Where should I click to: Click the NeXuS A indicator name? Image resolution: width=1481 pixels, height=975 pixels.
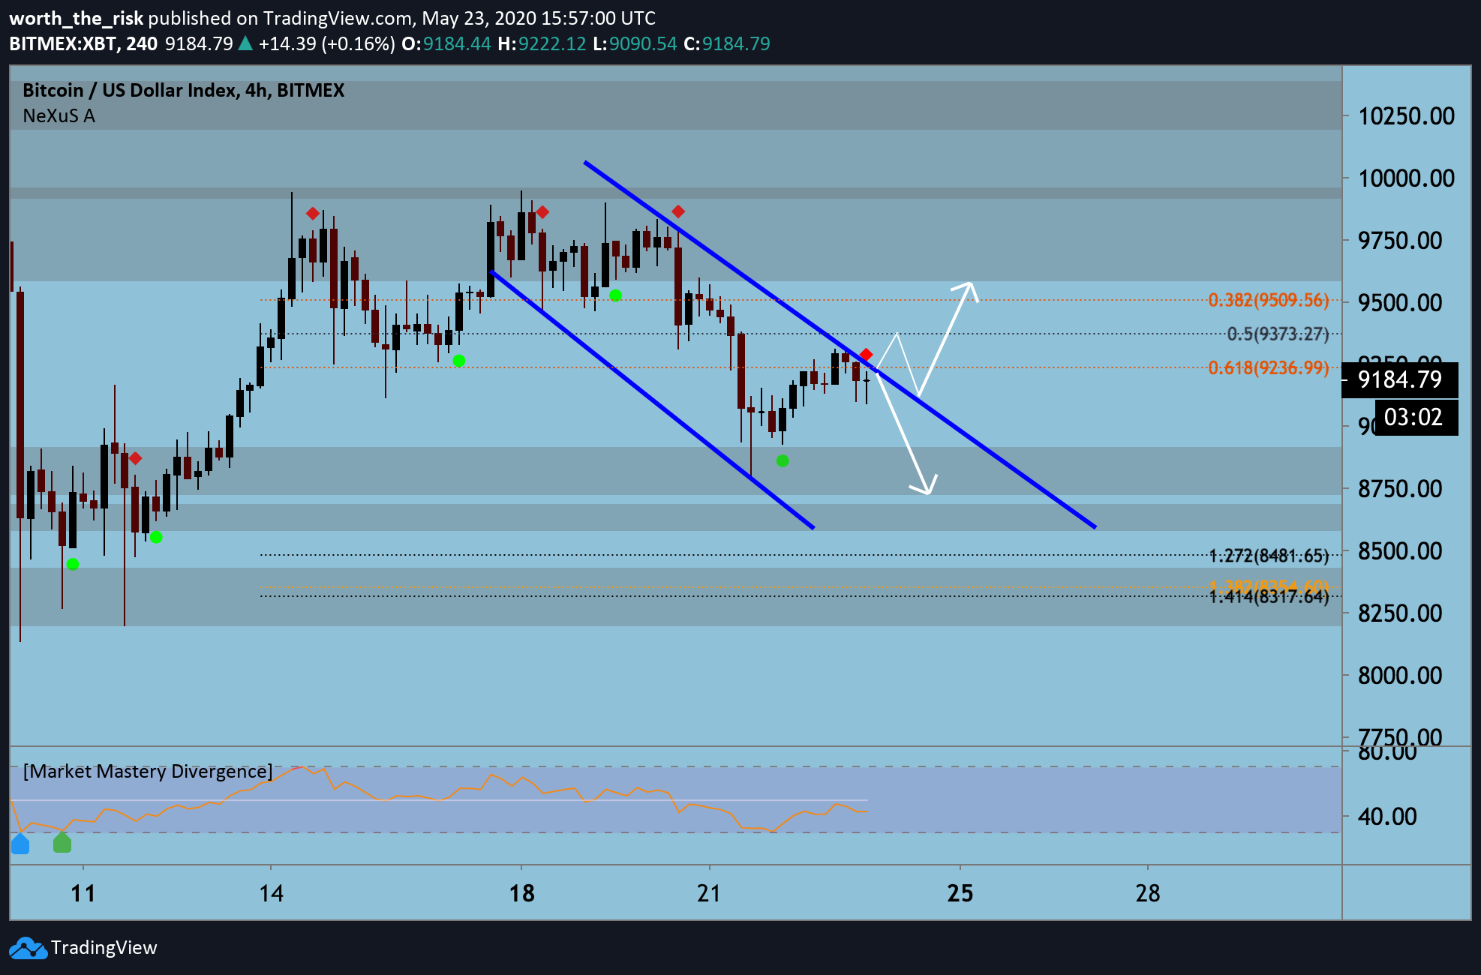59,116
